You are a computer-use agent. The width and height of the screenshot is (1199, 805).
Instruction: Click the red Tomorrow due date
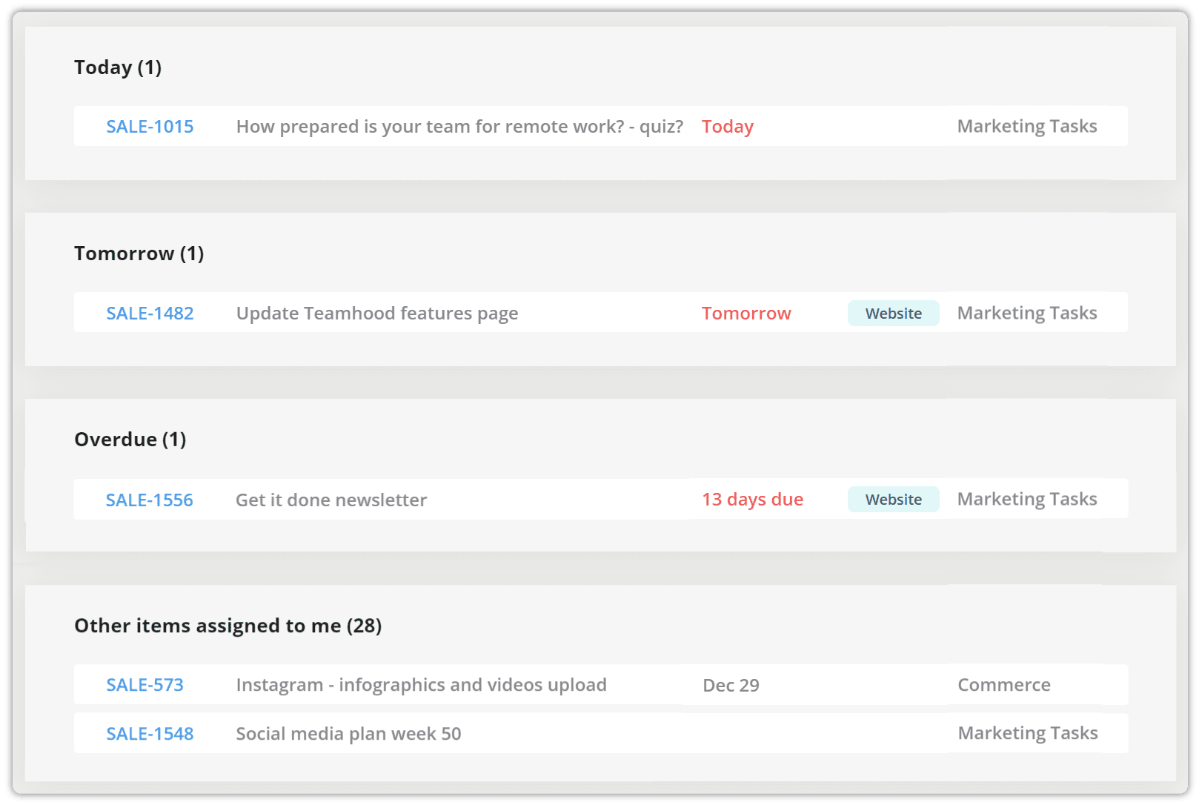click(746, 314)
